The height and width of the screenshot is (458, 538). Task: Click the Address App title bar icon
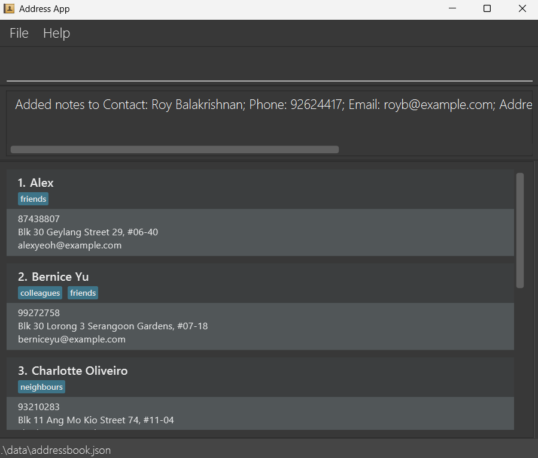(x=9, y=9)
